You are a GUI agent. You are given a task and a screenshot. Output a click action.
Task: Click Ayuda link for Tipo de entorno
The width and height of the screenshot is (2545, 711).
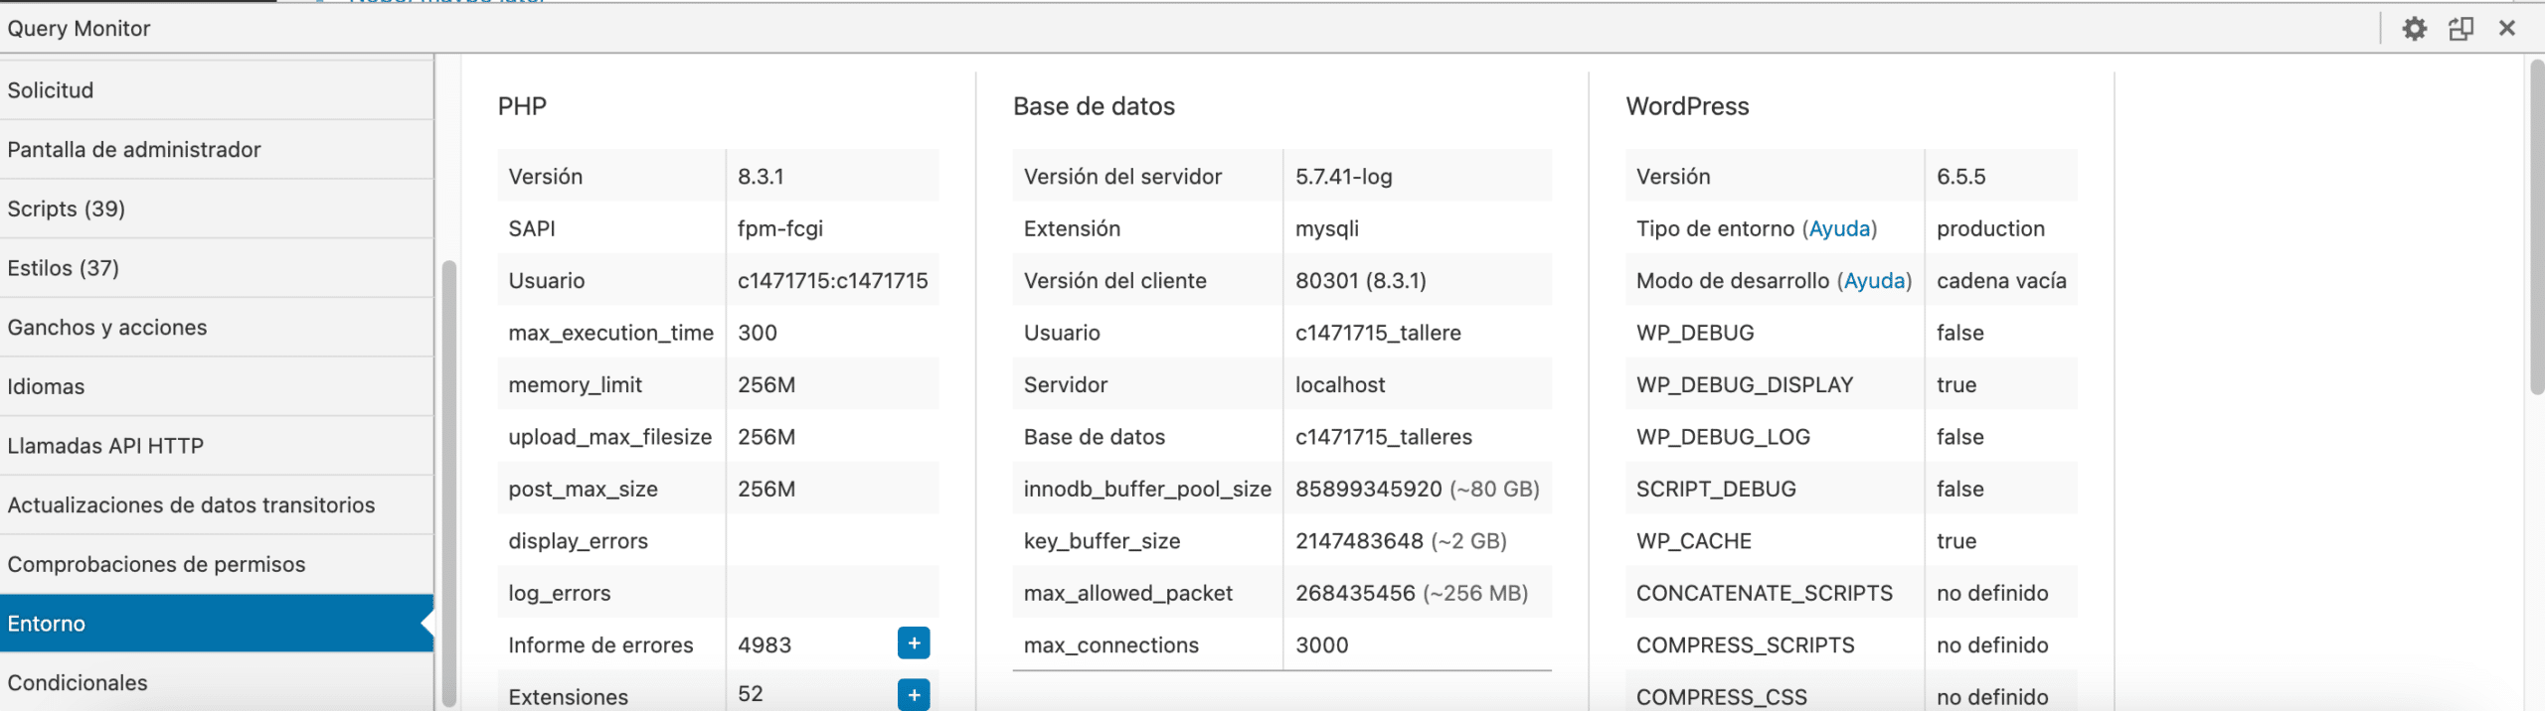click(1839, 229)
